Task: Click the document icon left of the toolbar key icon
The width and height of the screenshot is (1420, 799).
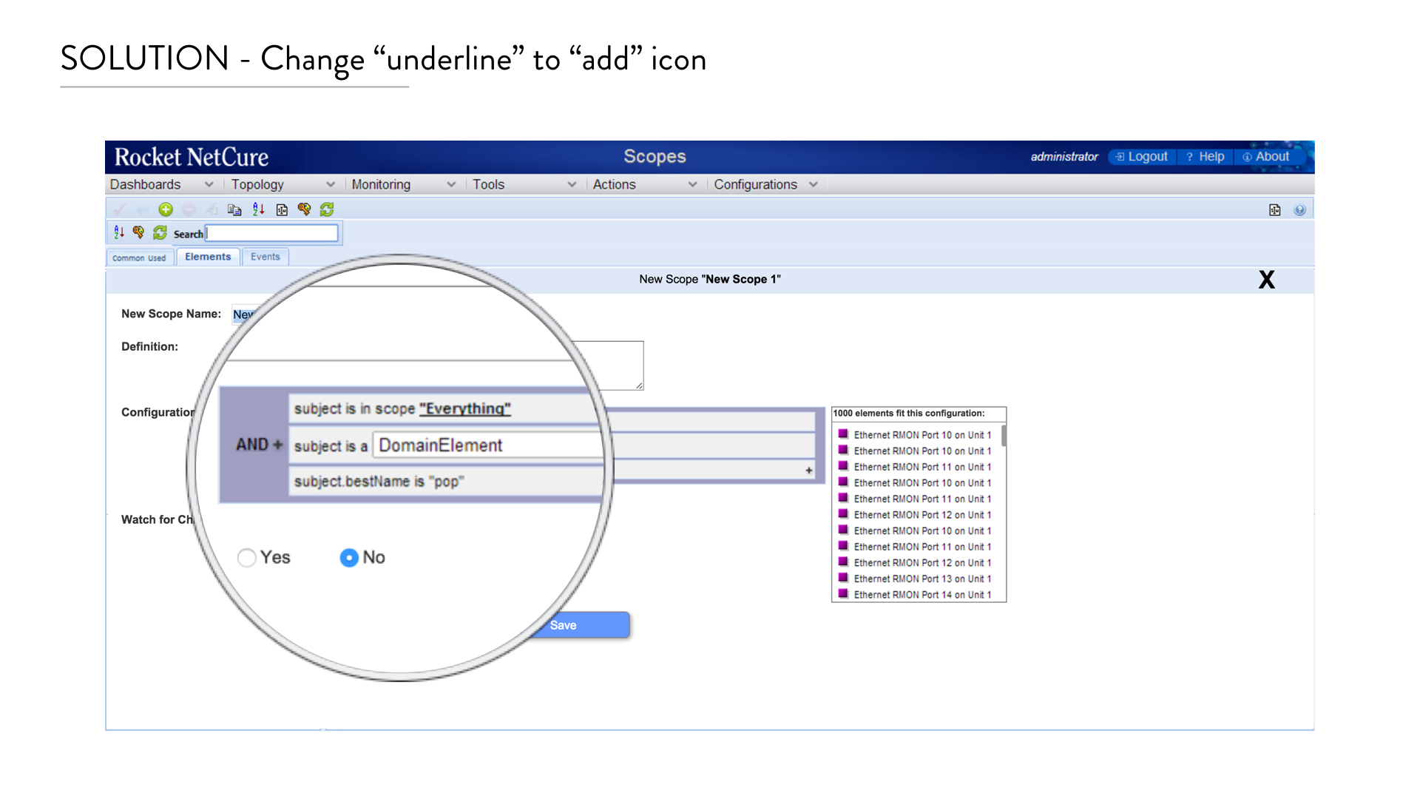Action: click(x=282, y=209)
